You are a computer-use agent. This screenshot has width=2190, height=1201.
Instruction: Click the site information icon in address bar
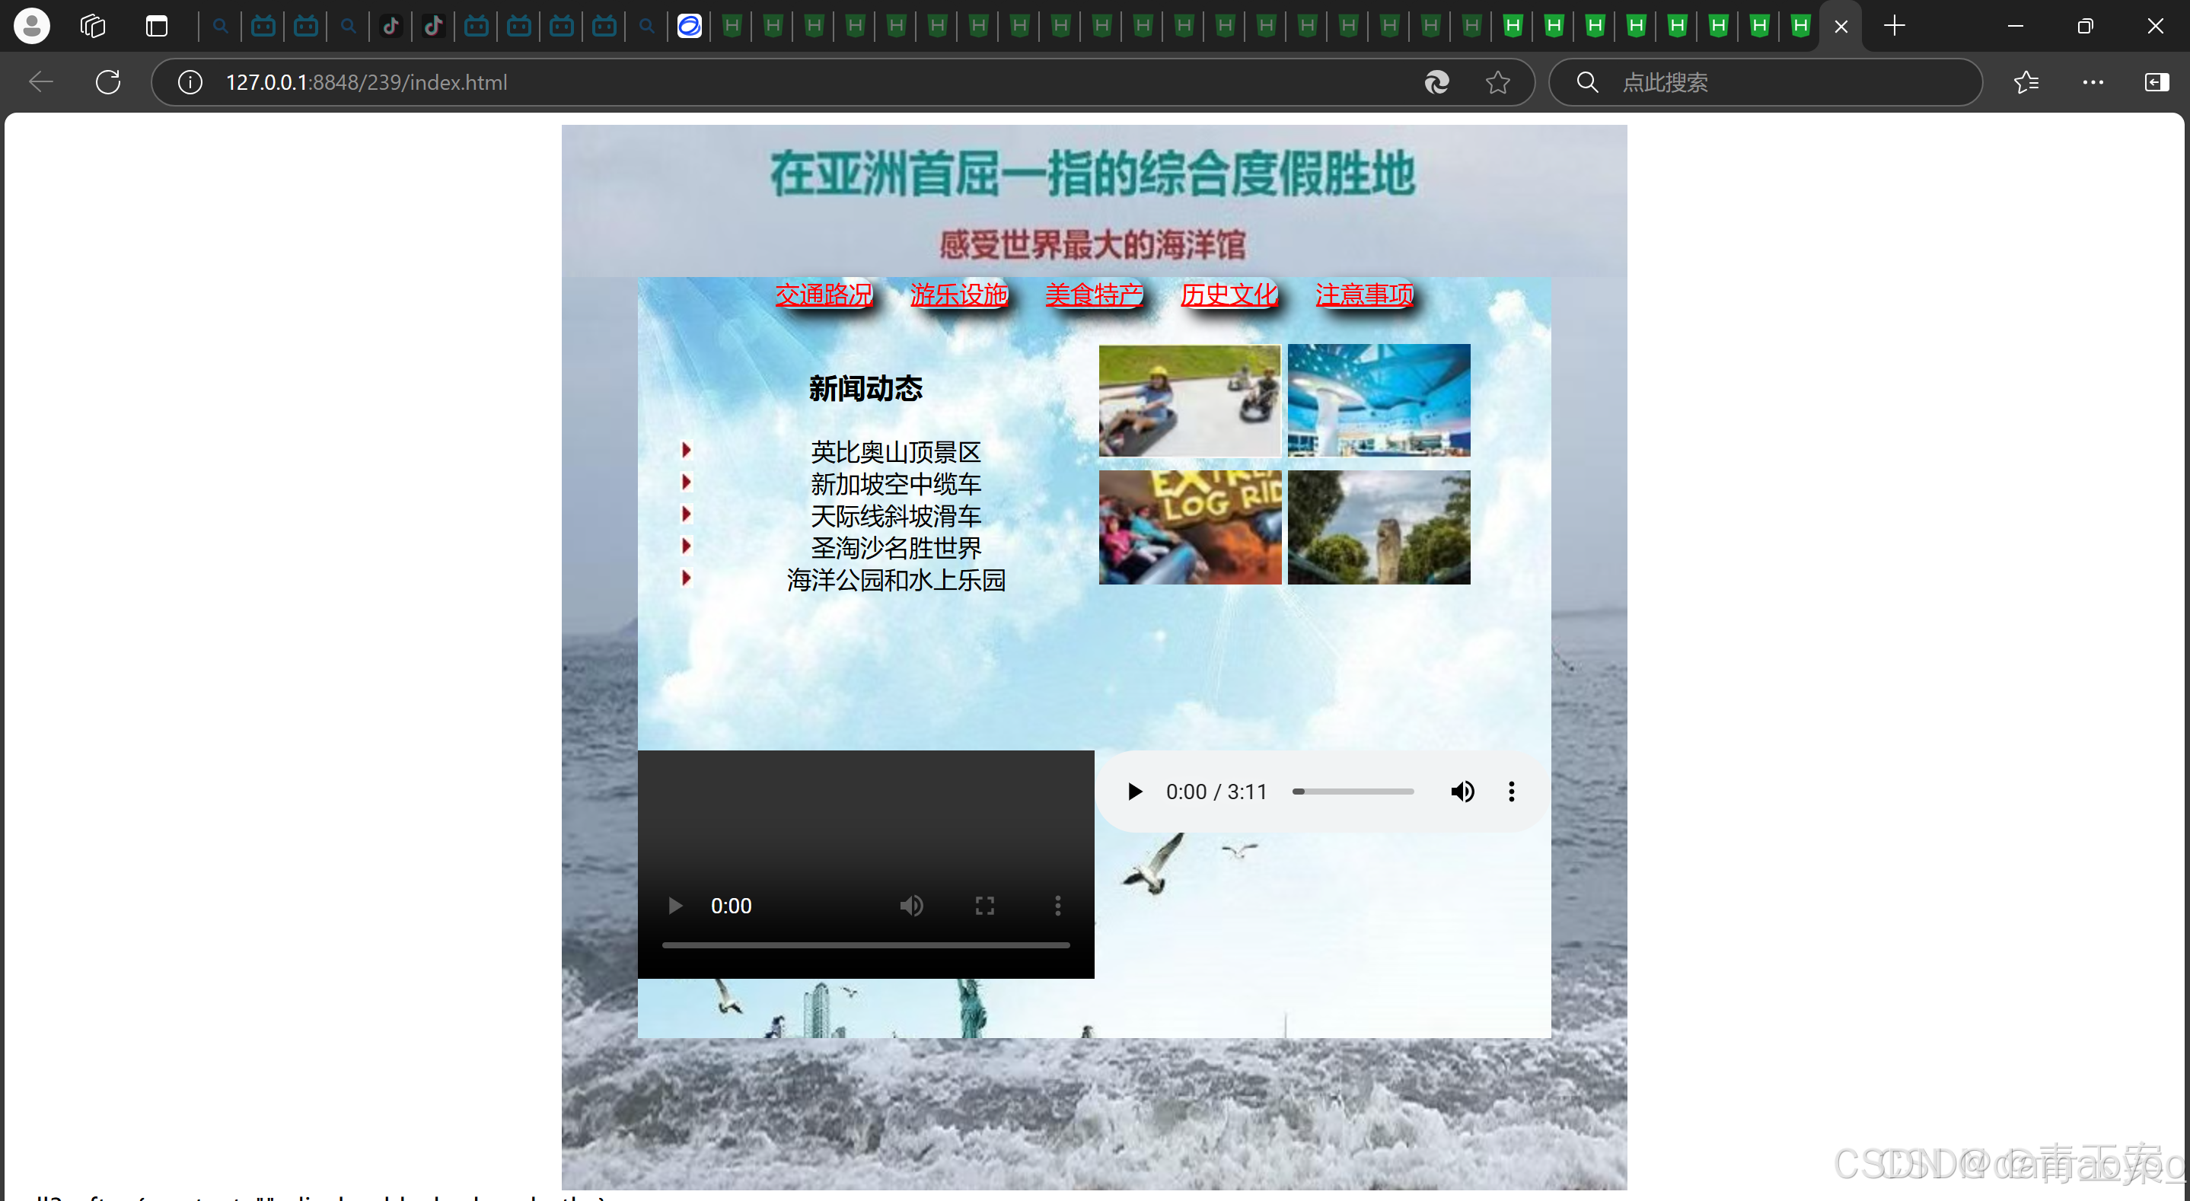coord(190,82)
